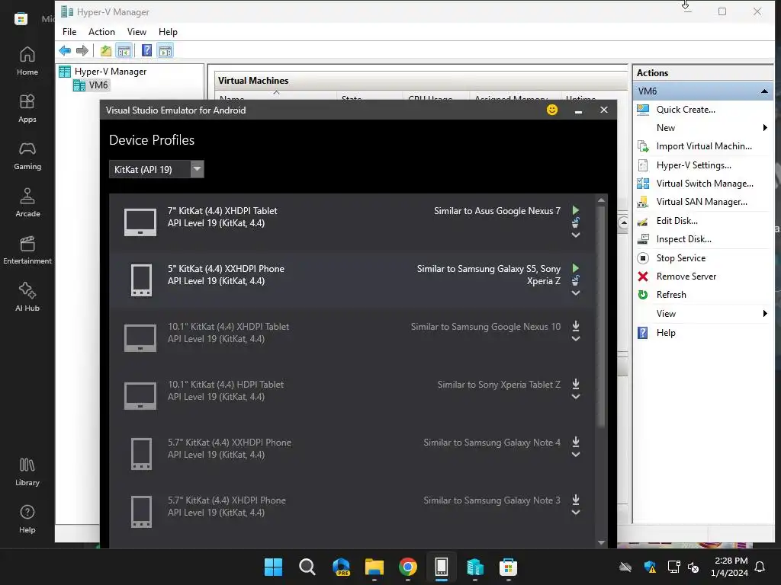
Task: Open Help menu in Hyper-V Manager
Action: (168, 32)
